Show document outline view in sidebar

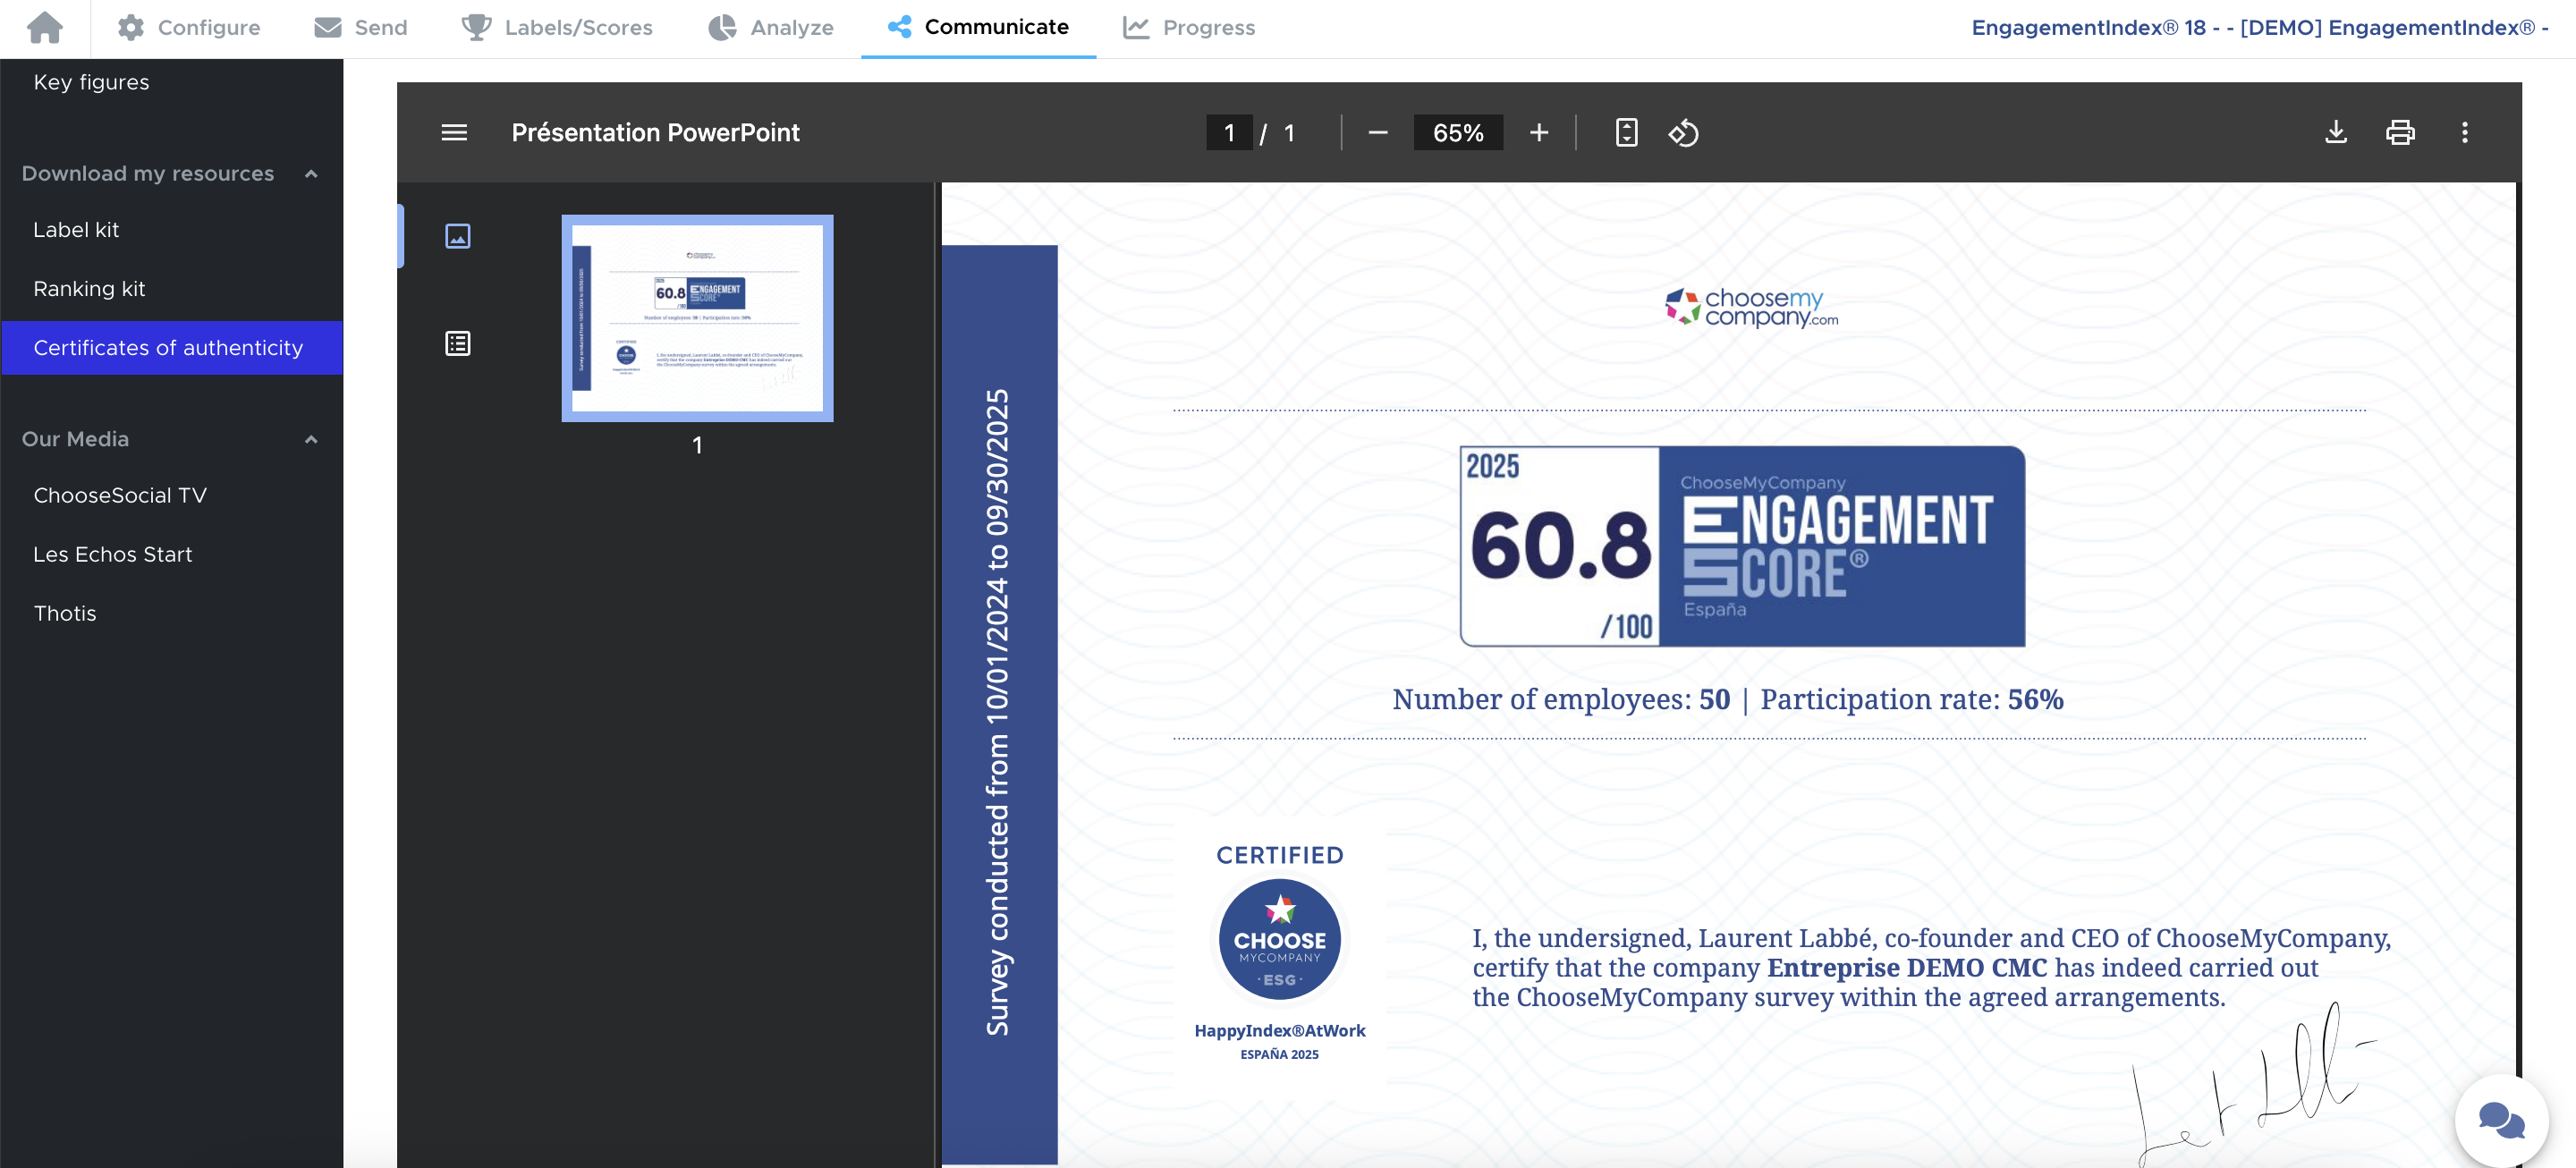click(x=457, y=344)
